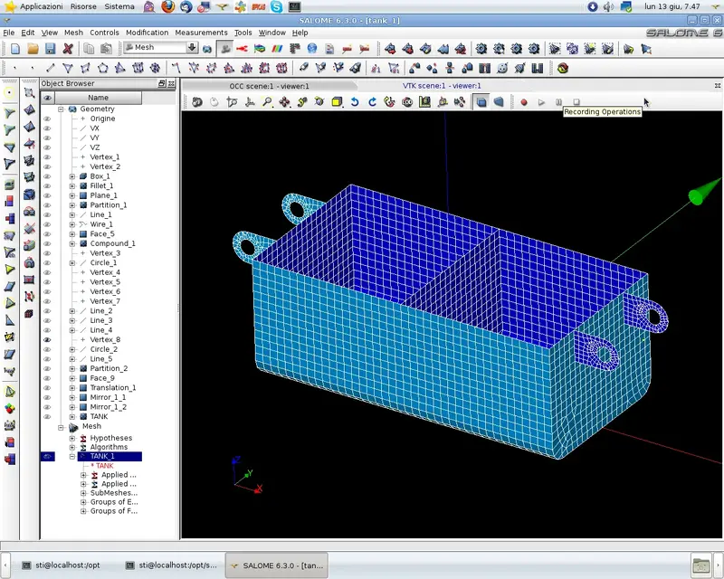
Task: Open the Modification menu
Action: click(148, 33)
